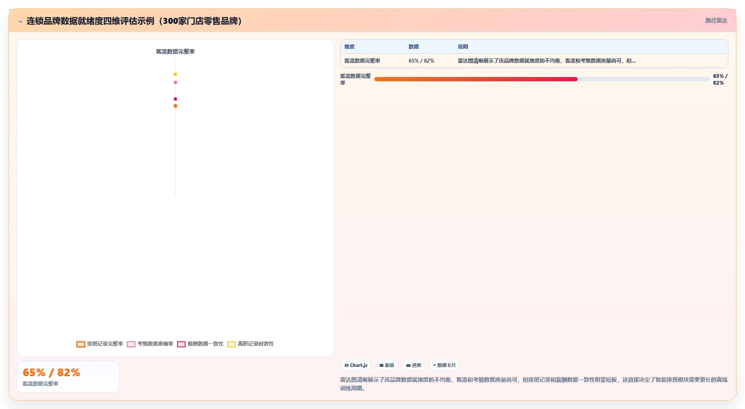Viewport: 745px width, 409px height.
Task: Click the truncated 说明 cell starting 雷达图清晰展示
Action: 547,61
